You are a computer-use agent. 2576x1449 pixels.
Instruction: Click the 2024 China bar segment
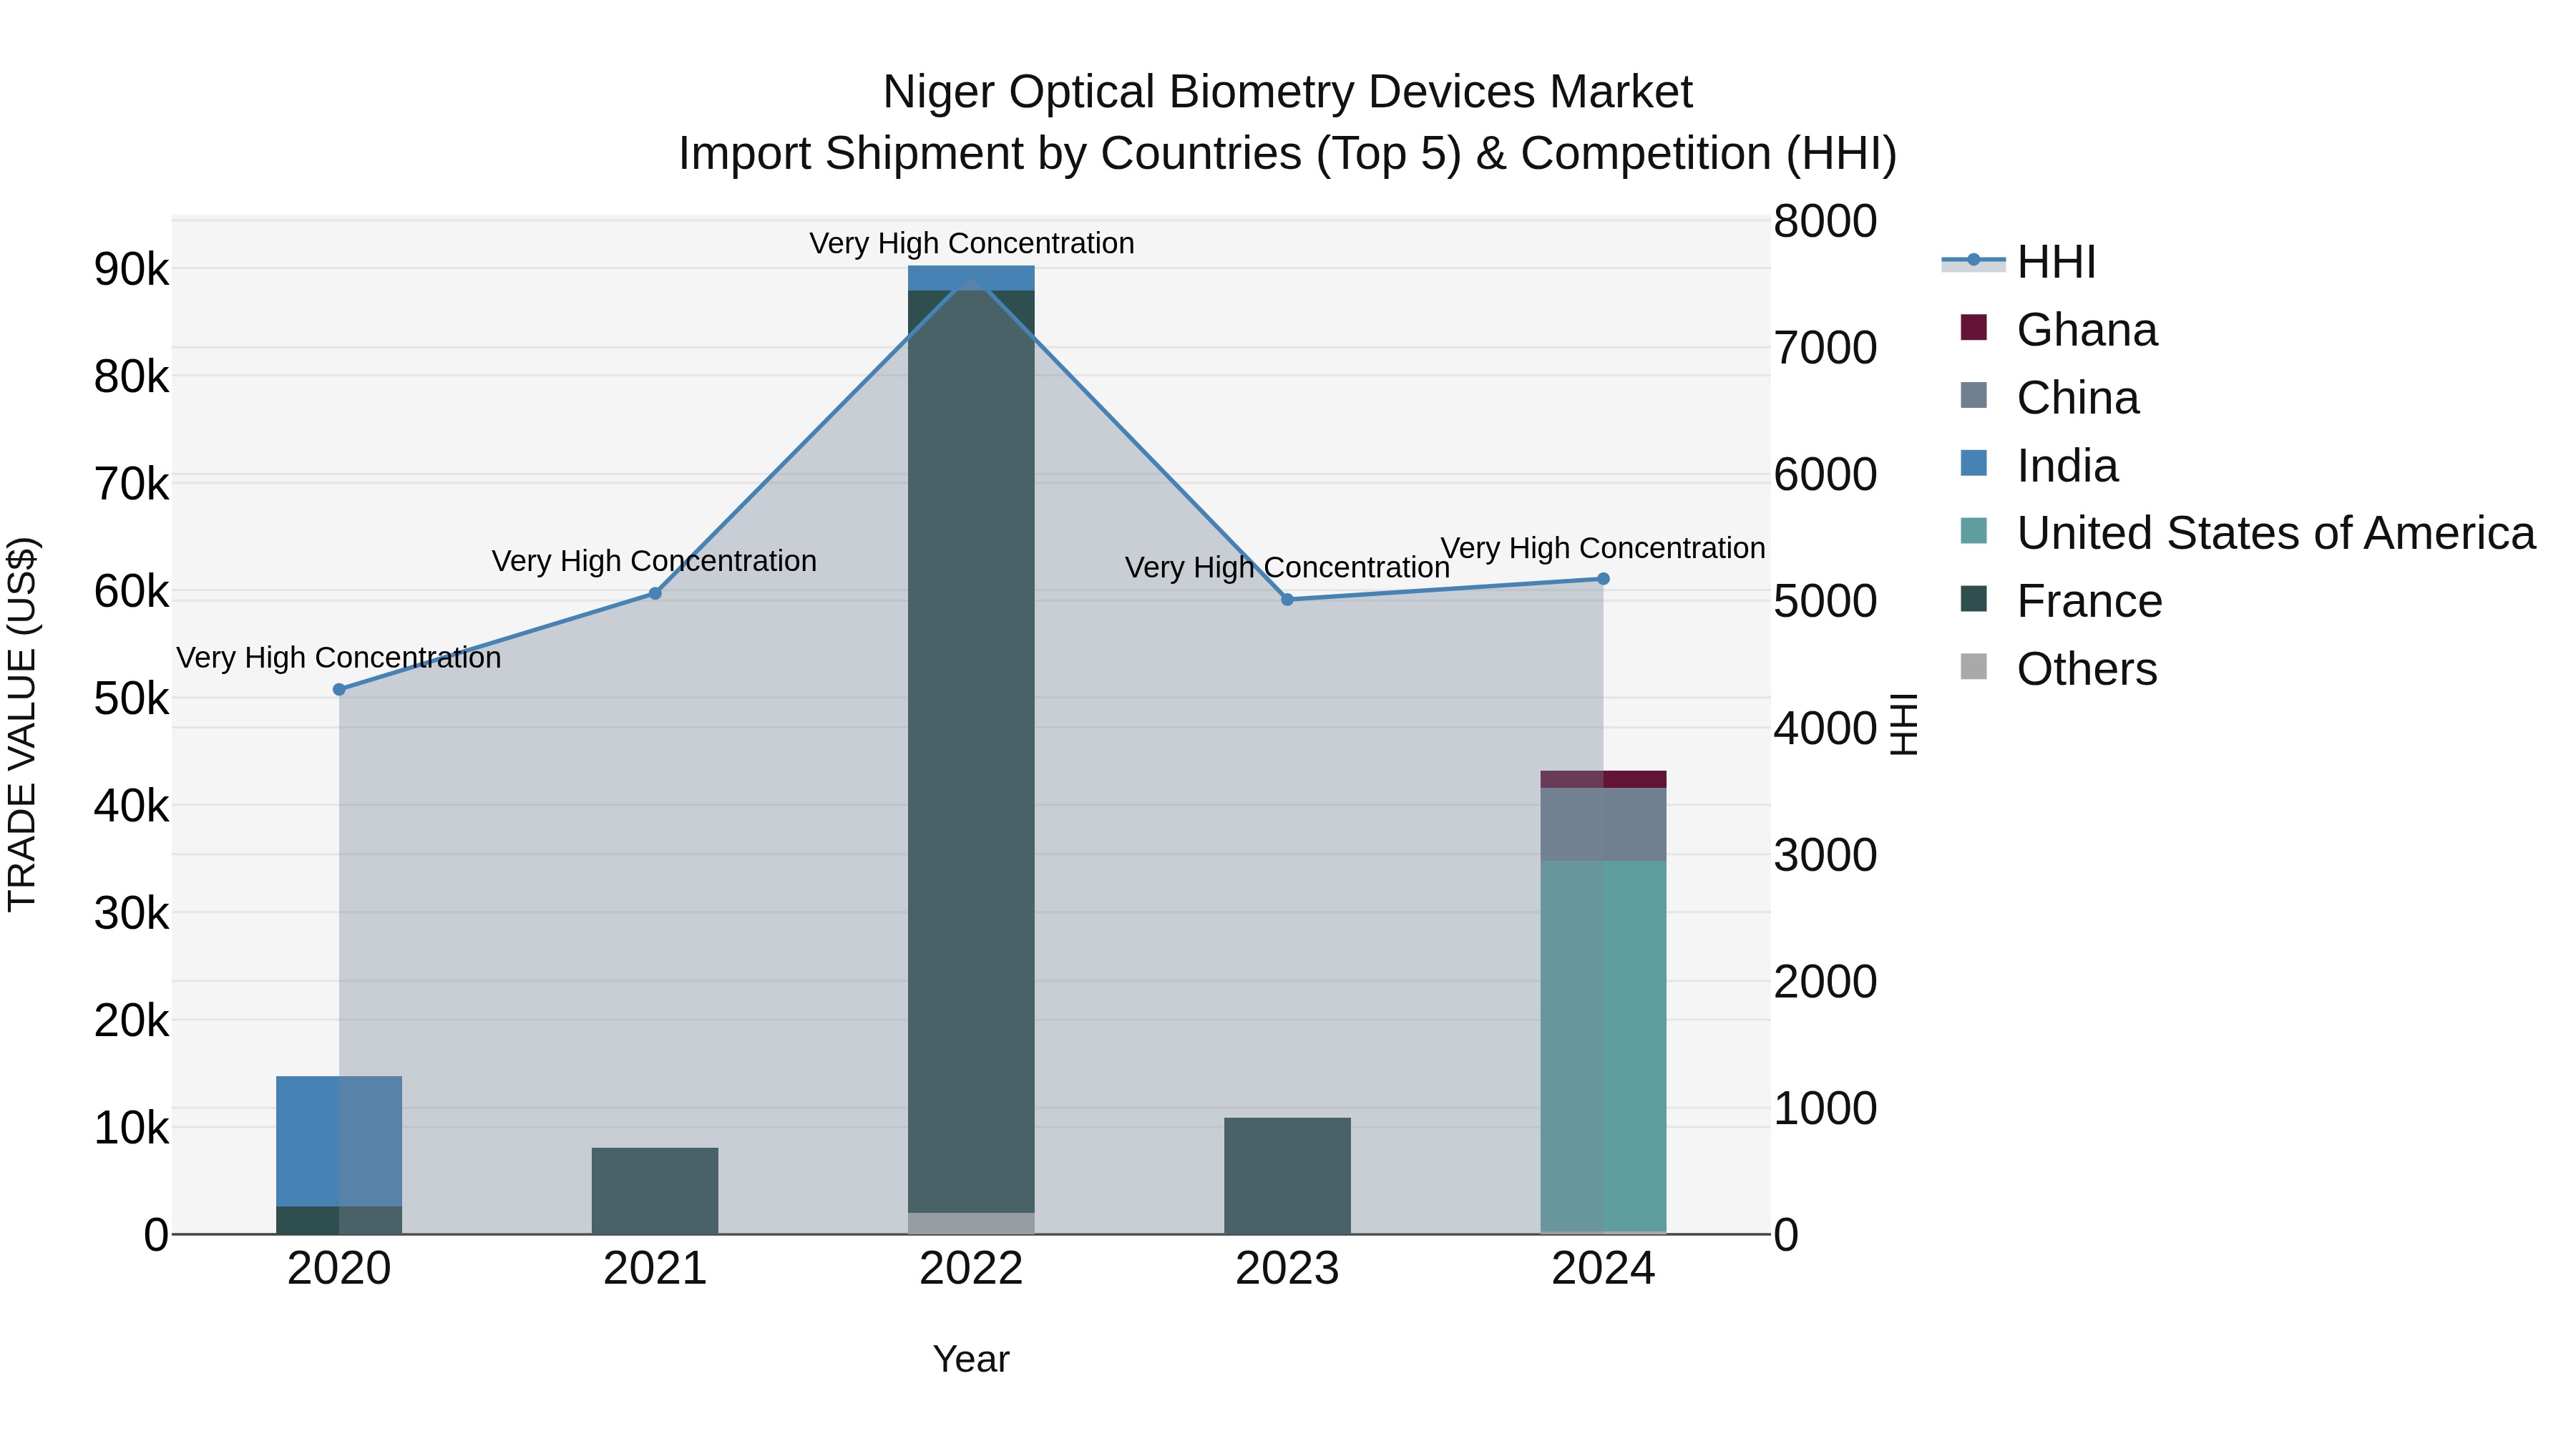(x=1603, y=824)
